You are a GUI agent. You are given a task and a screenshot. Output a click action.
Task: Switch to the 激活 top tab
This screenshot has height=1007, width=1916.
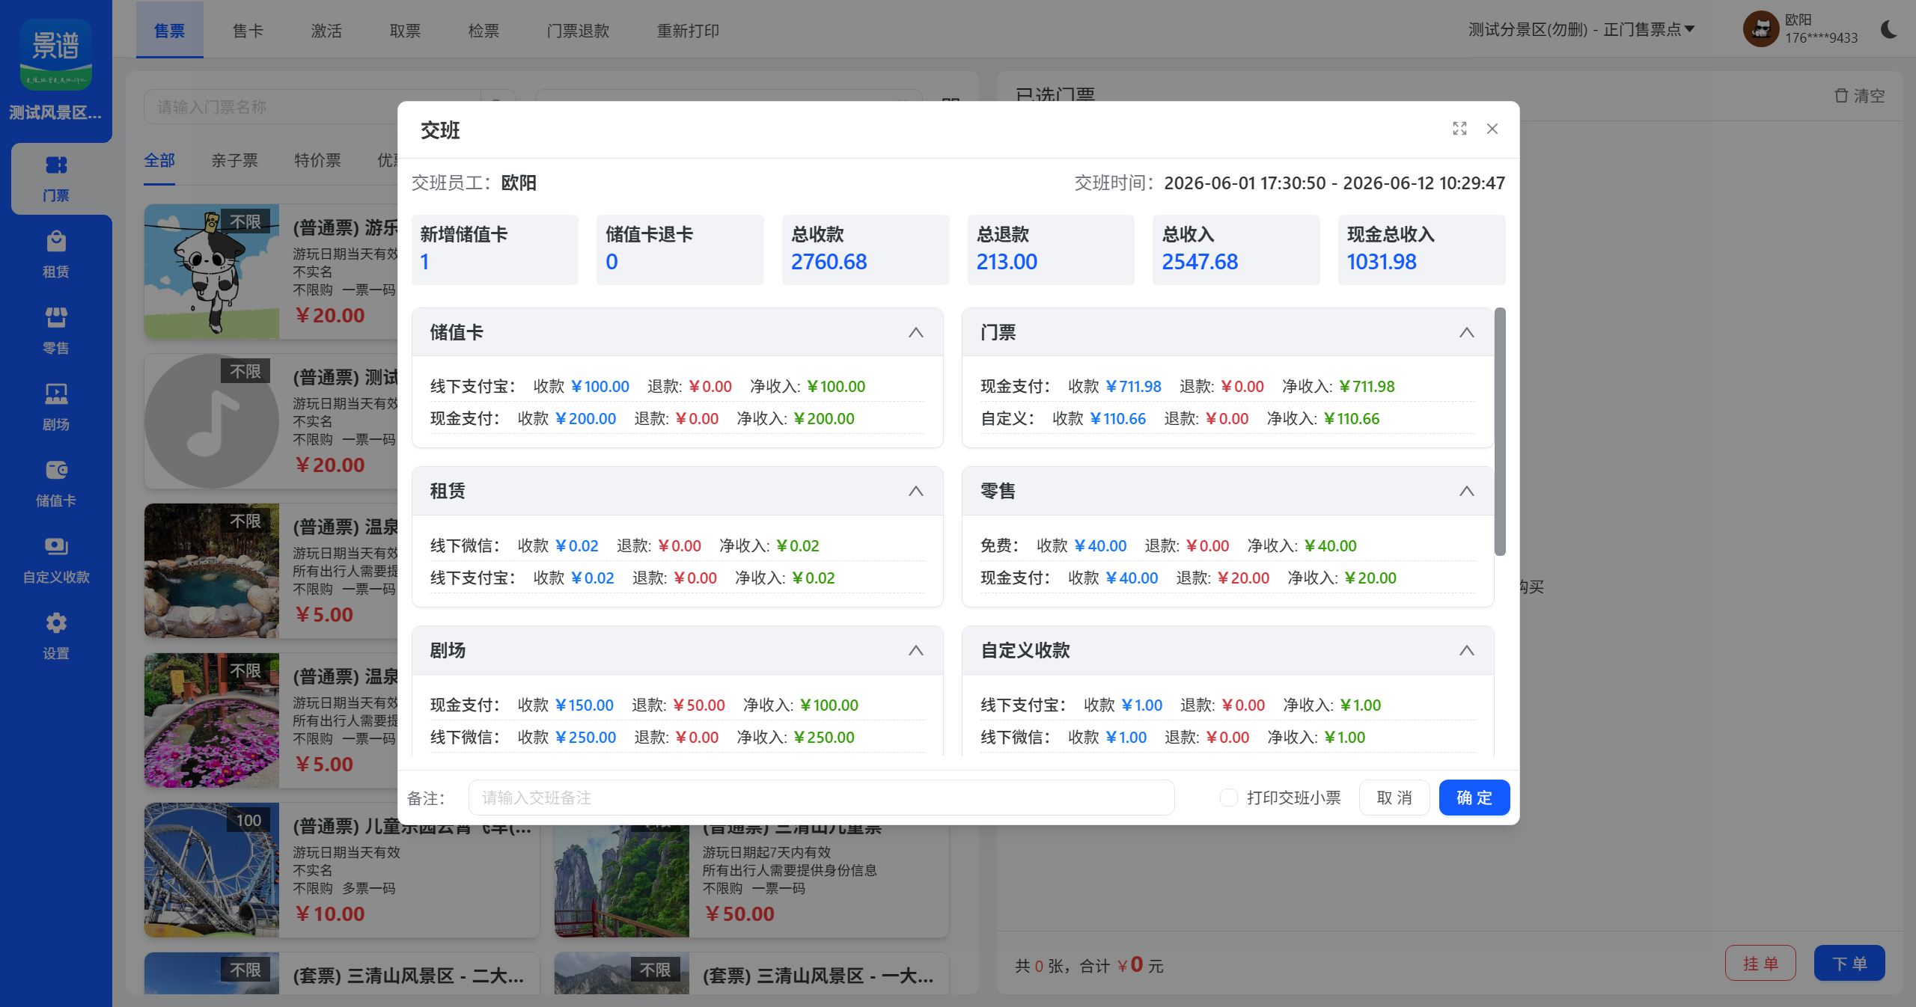point(326,31)
